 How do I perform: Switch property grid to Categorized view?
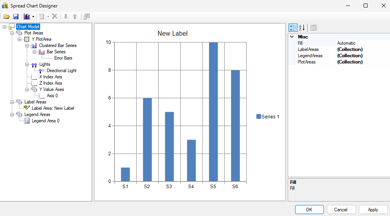293,28
